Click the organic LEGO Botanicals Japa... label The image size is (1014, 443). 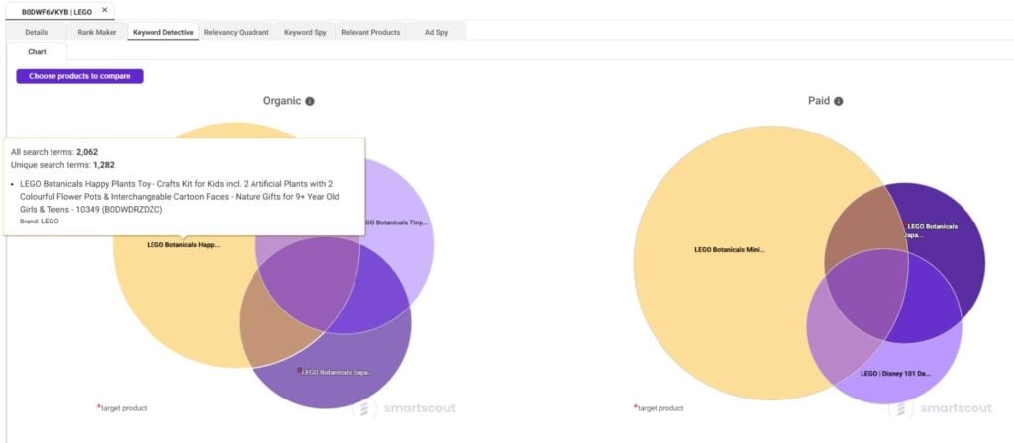point(337,372)
